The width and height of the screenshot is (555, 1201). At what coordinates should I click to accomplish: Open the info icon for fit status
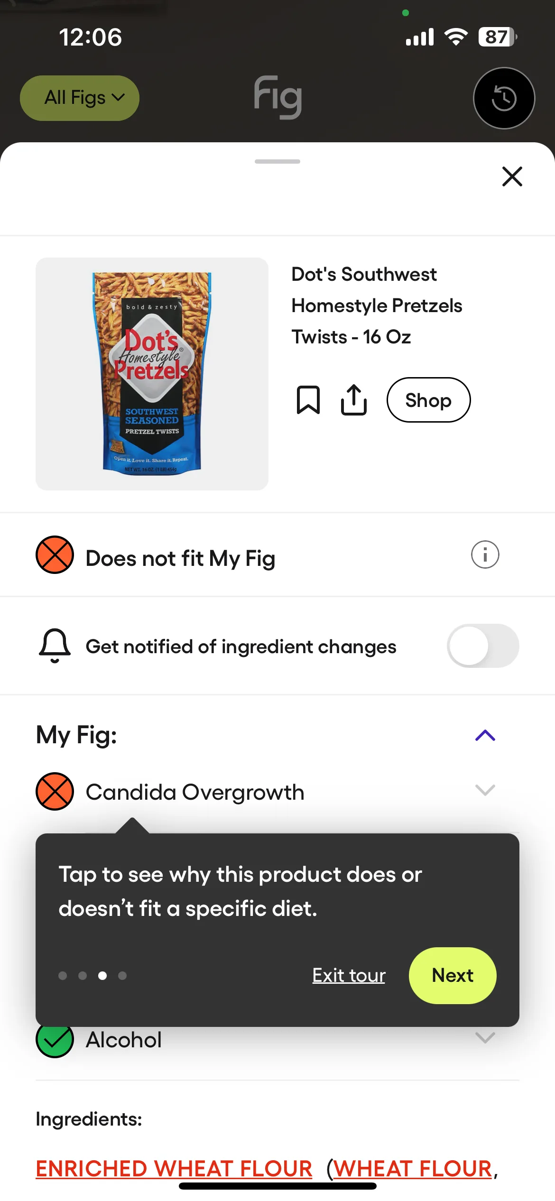485,554
